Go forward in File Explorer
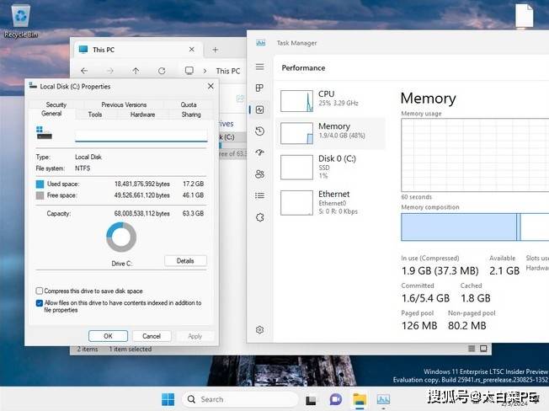Image resolution: width=549 pixels, height=411 pixels. pos(110,71)
